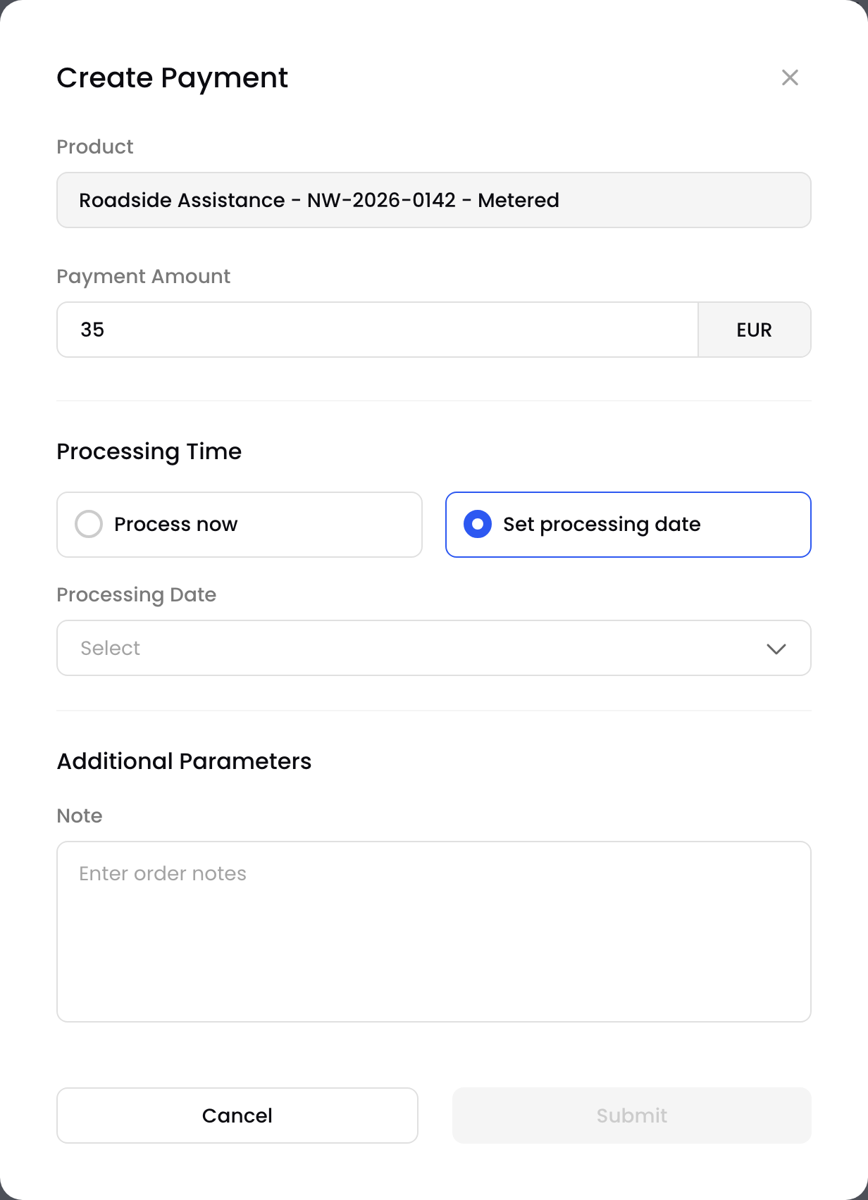
Task: Select the Process now radio option
Action: click(240, 525)
